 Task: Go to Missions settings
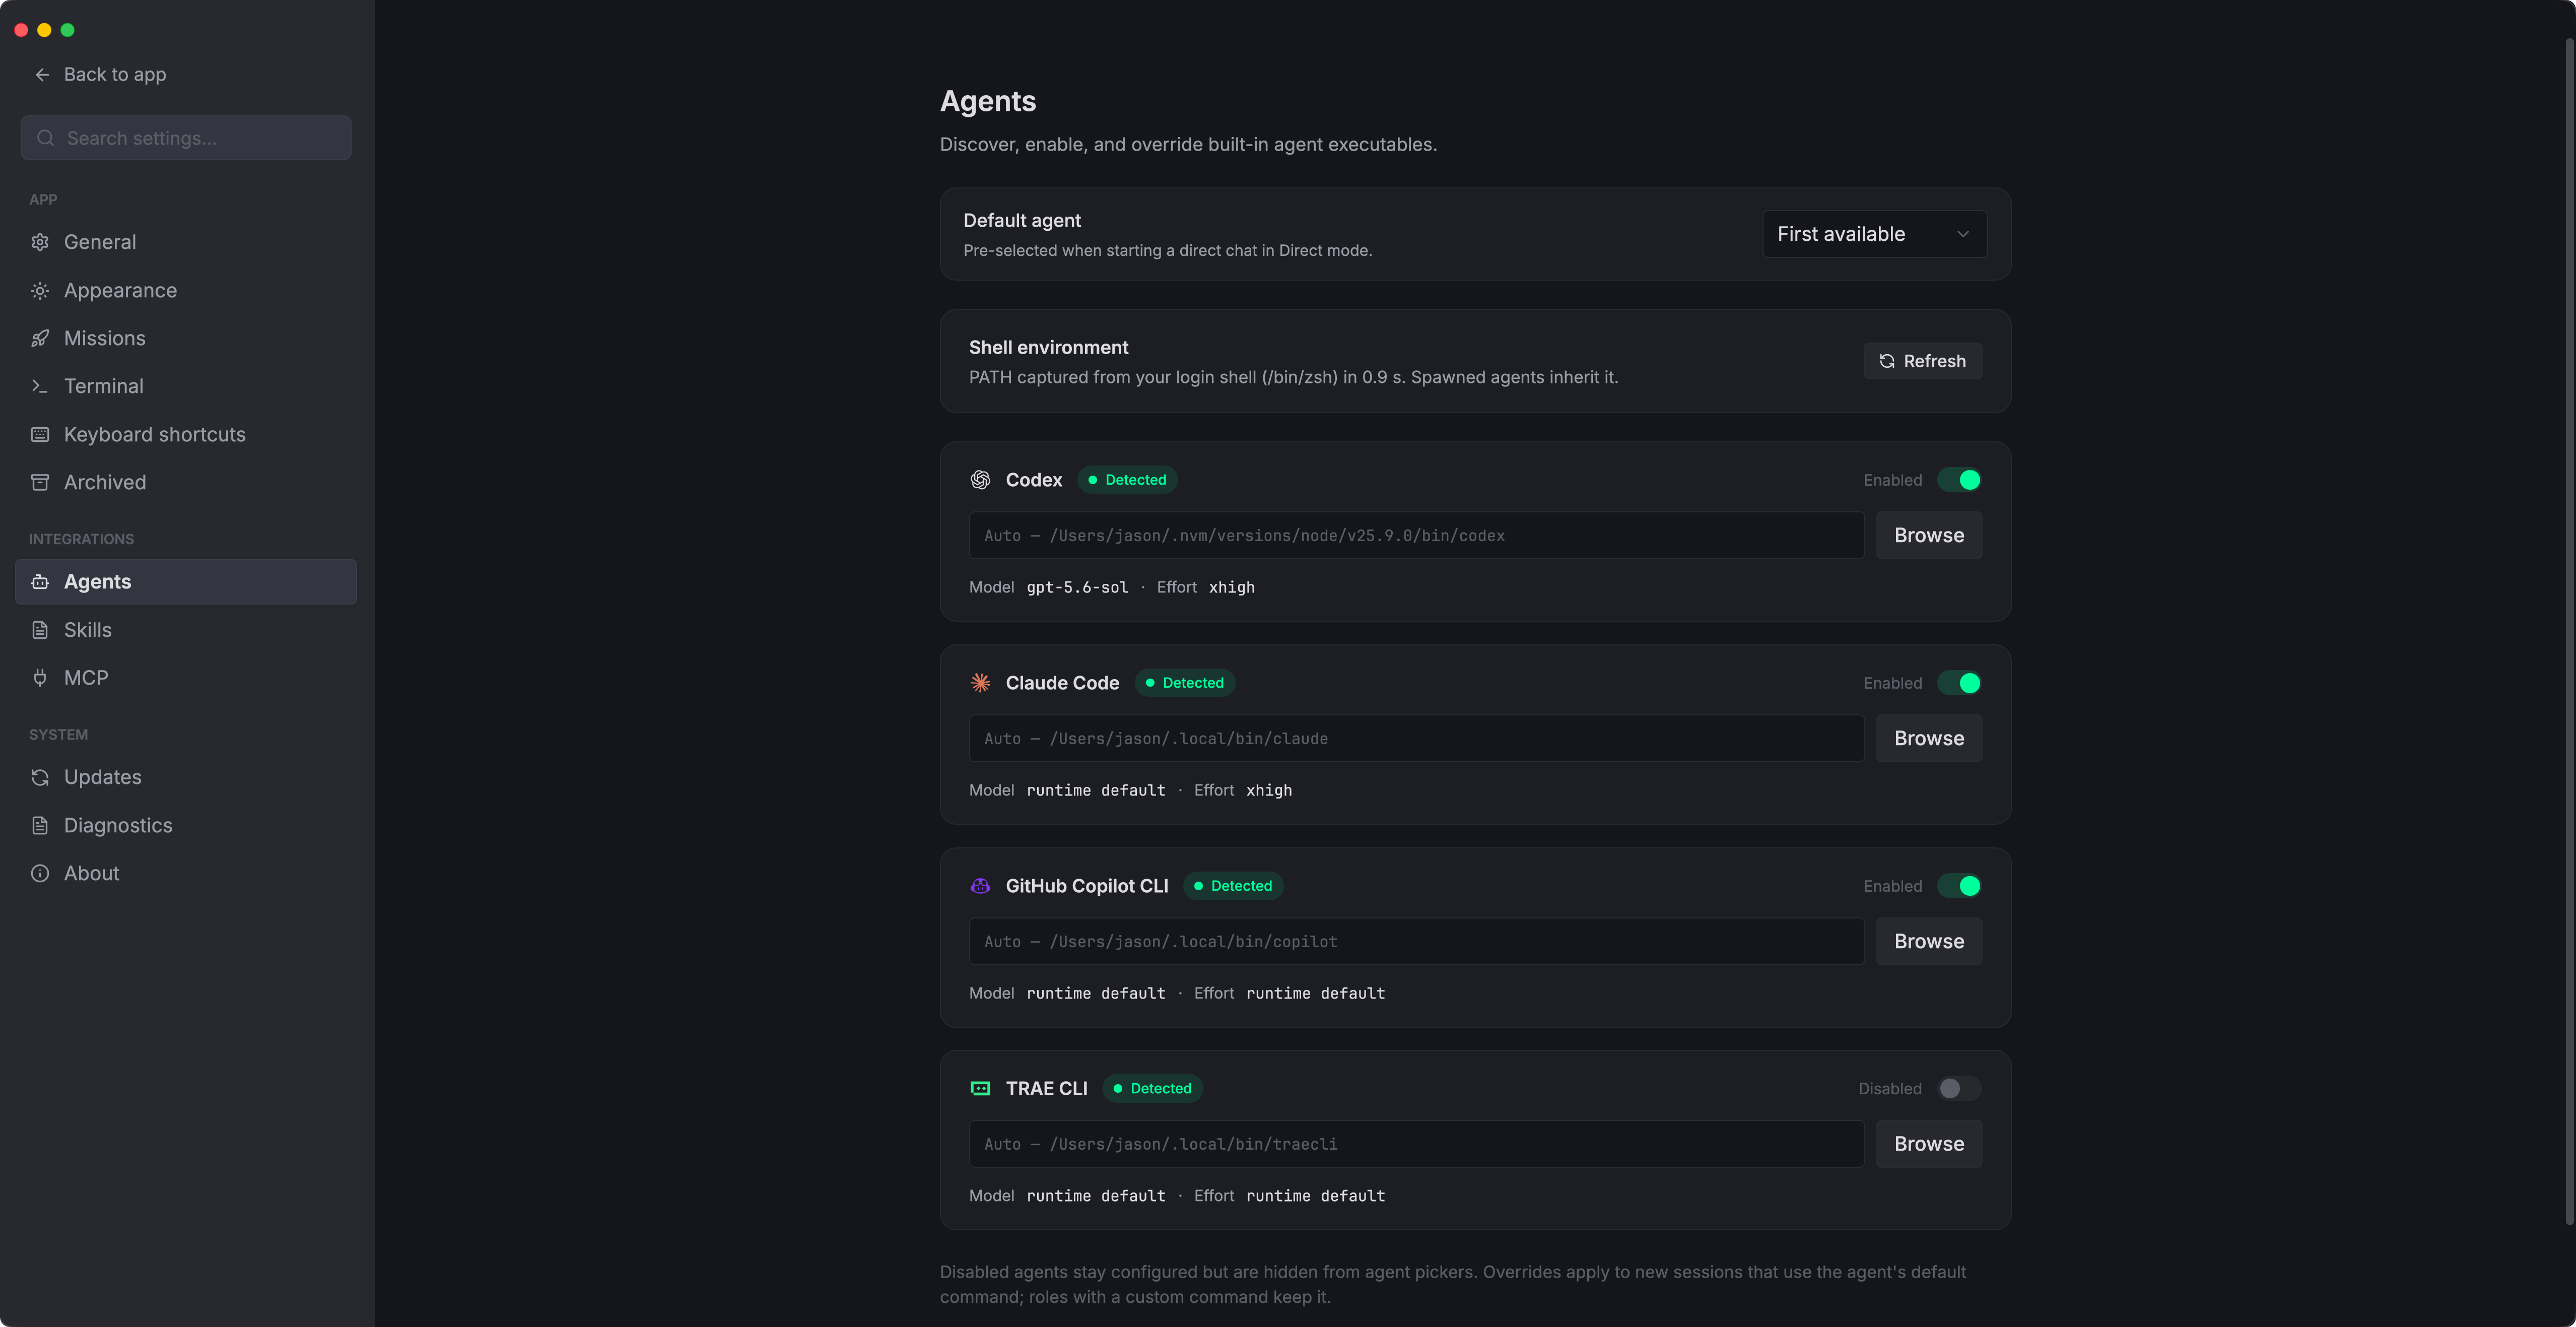[186, 338]
